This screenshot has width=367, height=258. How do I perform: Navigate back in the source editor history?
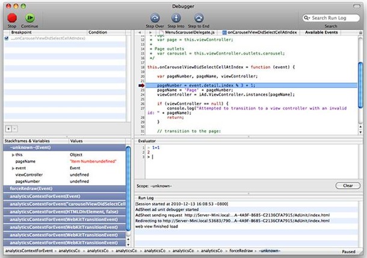pyautogui.click(x=140, y=33)
